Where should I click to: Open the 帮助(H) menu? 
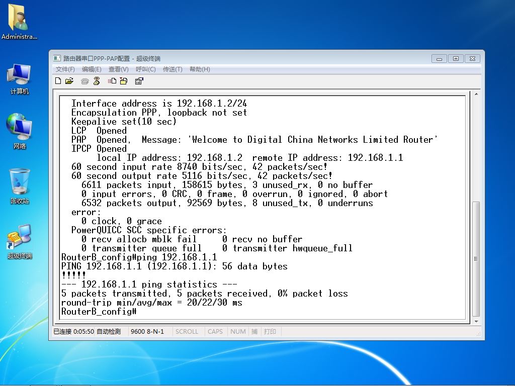pos(200,69)
